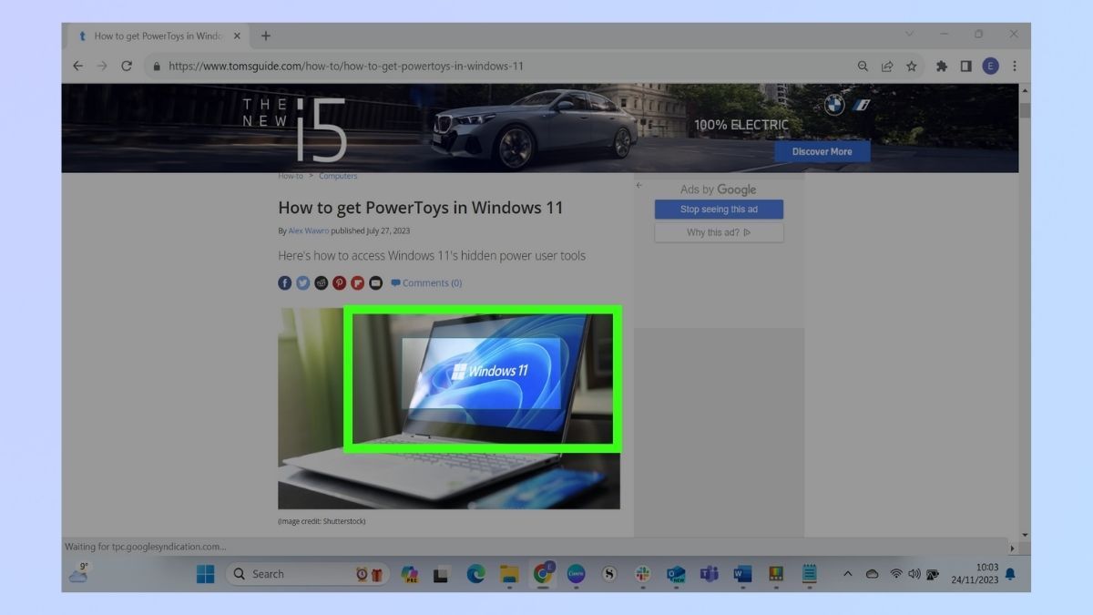Share the article via Flipboard
The image size is (1093, 615).
pyautogui.click(x=357, y=283)
